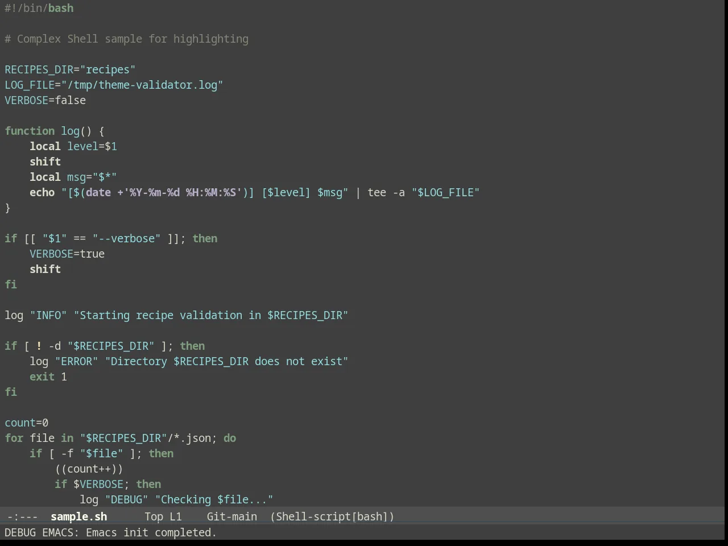
Task: Click the "--verbose" string in if condition
Action: coord(127,238)
